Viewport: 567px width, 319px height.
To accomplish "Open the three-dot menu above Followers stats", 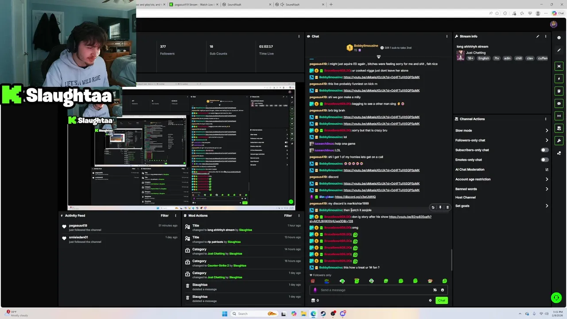I will click(299, 36).
